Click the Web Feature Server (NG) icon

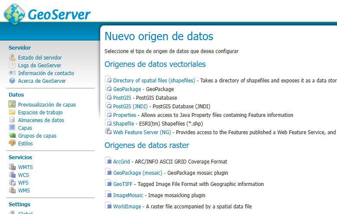(108, 131)
